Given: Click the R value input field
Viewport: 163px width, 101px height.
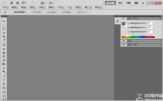Looking at the screenshot, I should (150, 23).
